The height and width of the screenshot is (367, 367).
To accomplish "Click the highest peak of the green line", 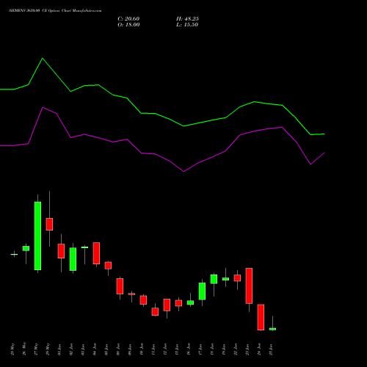I will point(43,58).
